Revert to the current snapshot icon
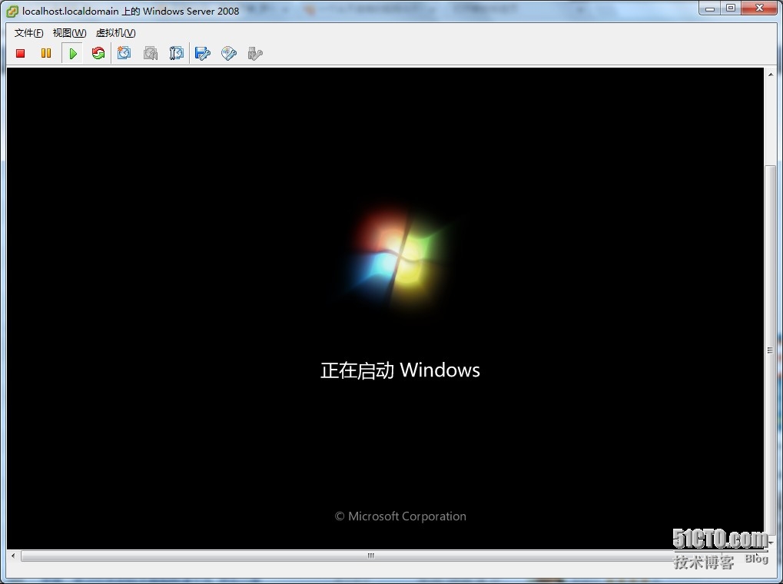Viewport: 783px width, 584px height. coord(151,54)
